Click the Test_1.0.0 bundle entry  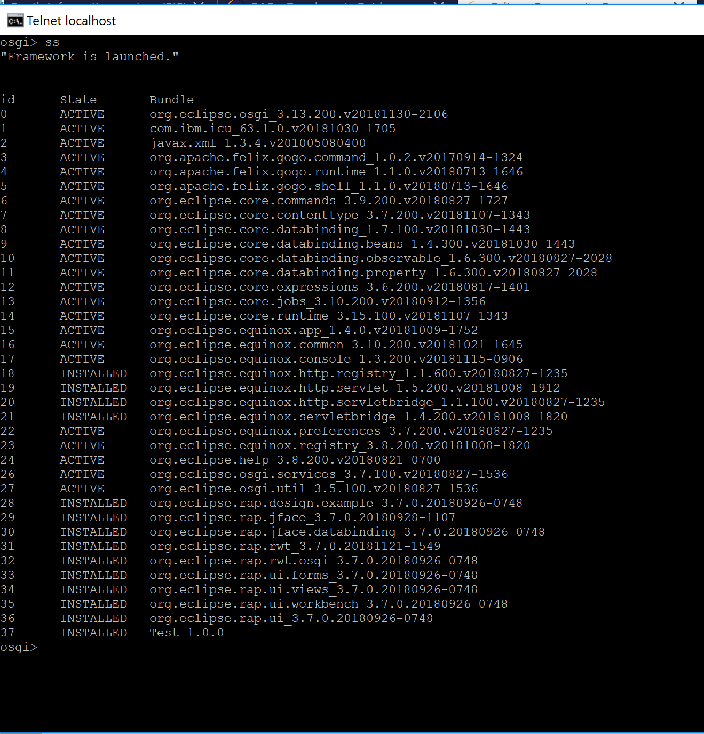point(187,633)
